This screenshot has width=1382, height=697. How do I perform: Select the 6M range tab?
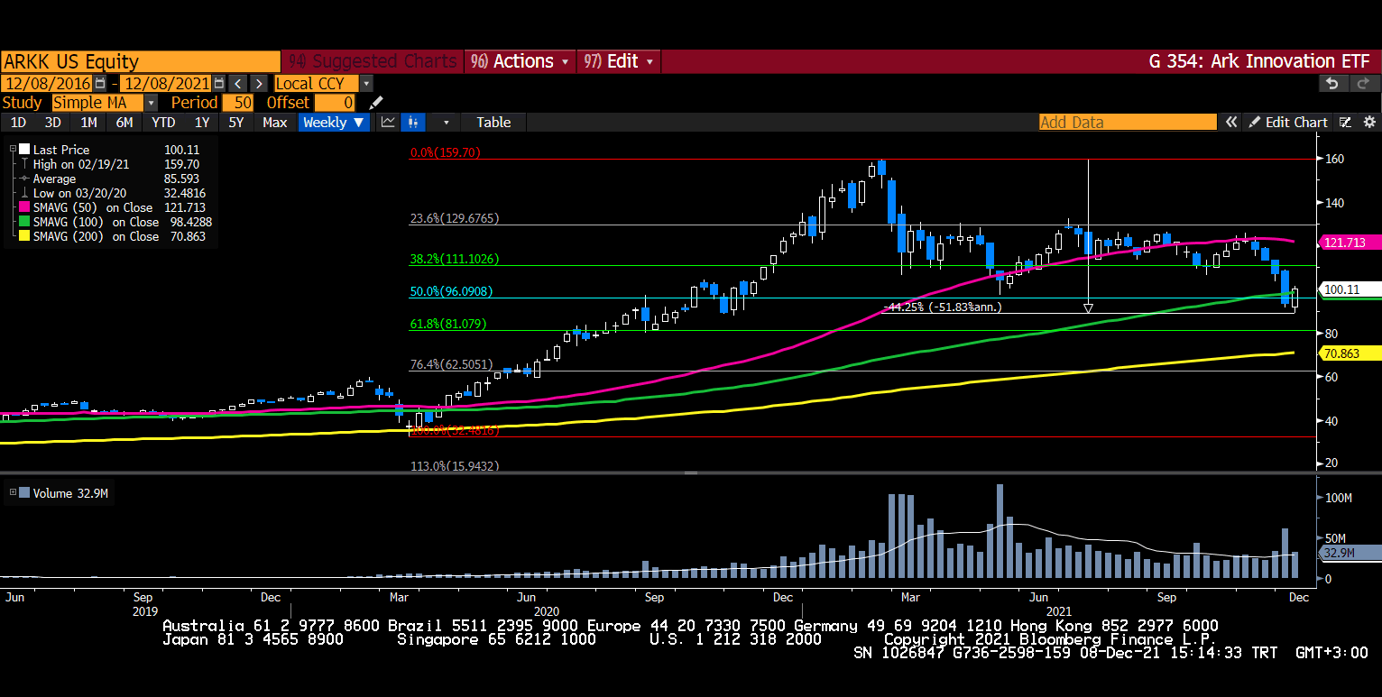point(124,123)
